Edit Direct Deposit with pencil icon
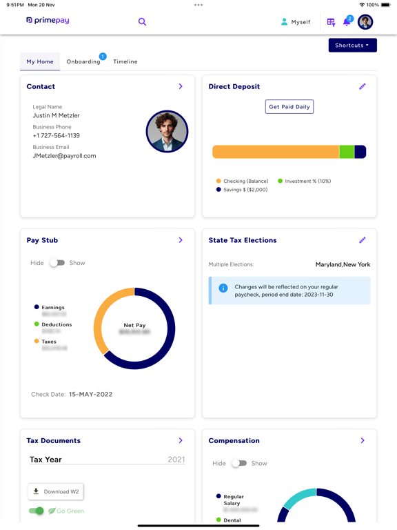 pos(363,86)
